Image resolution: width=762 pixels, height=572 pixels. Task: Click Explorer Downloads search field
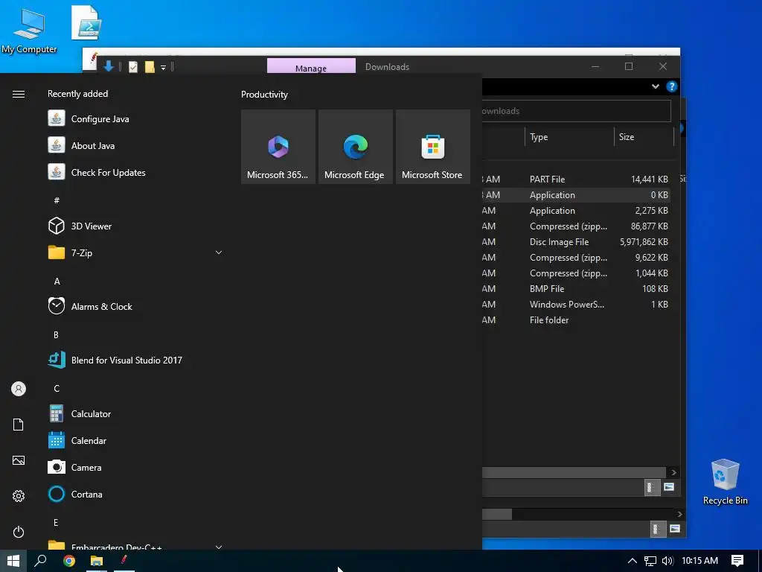coord(577,111)
